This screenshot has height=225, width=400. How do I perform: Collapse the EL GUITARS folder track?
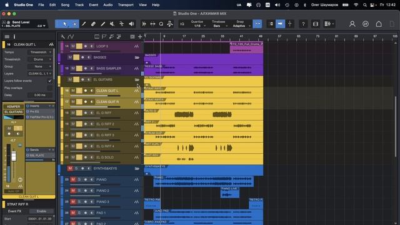(x=137, y=79)
